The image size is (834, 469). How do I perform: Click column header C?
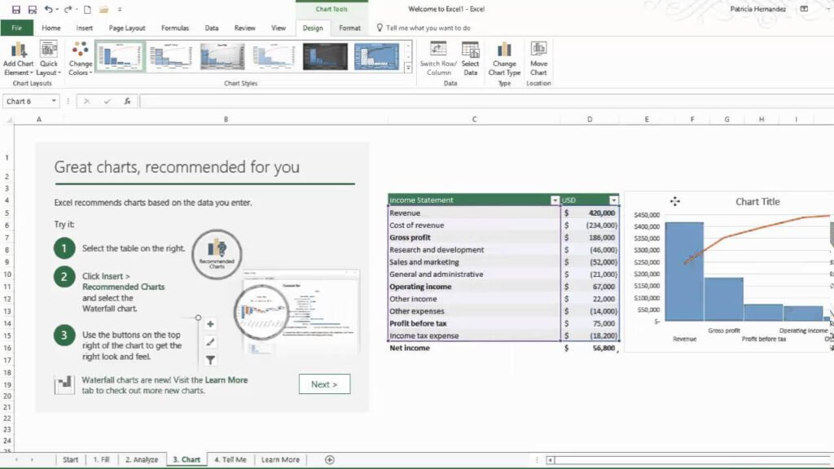click(x=474, y=120)
